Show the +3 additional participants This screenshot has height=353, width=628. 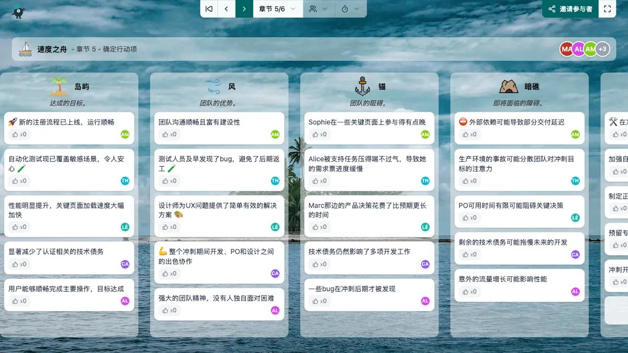(602, 49)
